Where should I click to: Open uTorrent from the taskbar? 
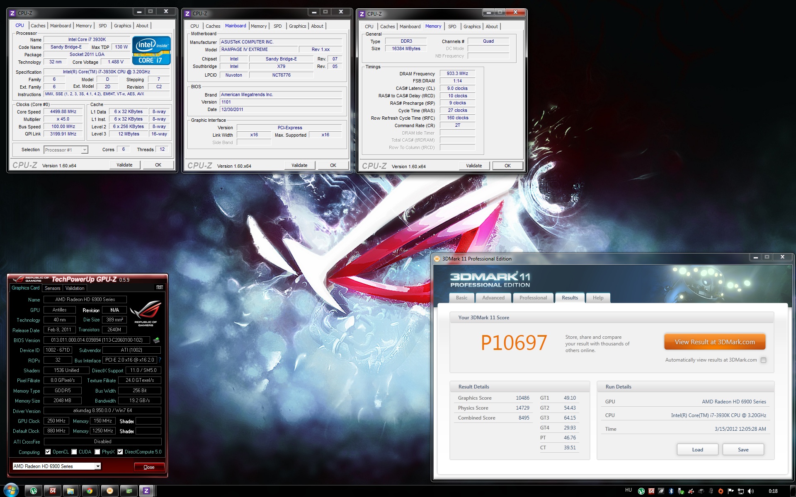coord(34,491)
